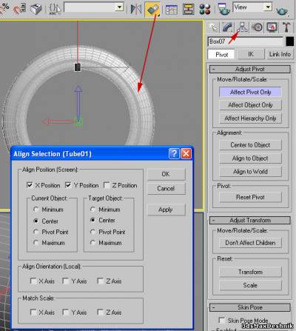Screen dimensions: 296x331
Task: Open the Modify panel arc icon
Action: [228, 27]
